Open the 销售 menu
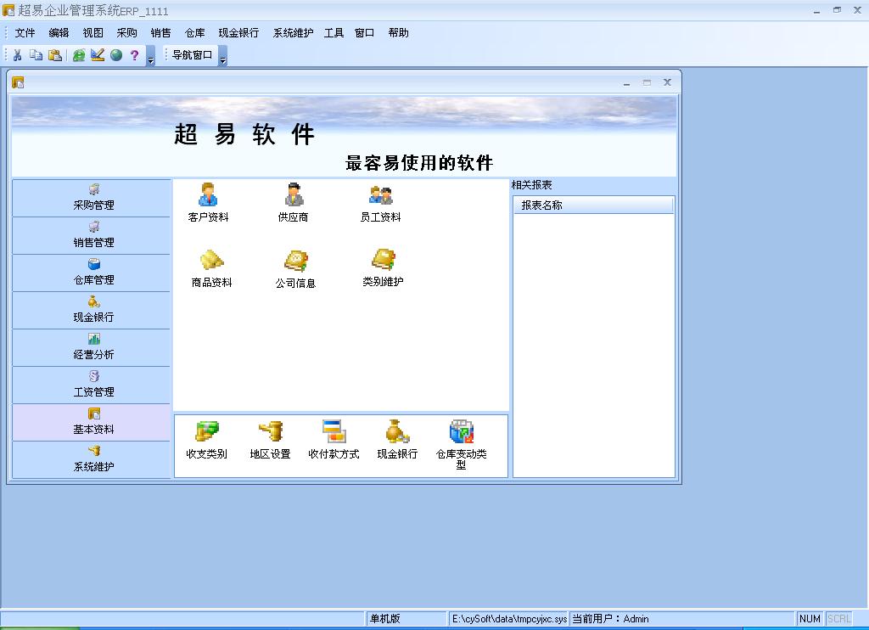The image size is (869, 630). pyautogui.click(x=160, y=33)
